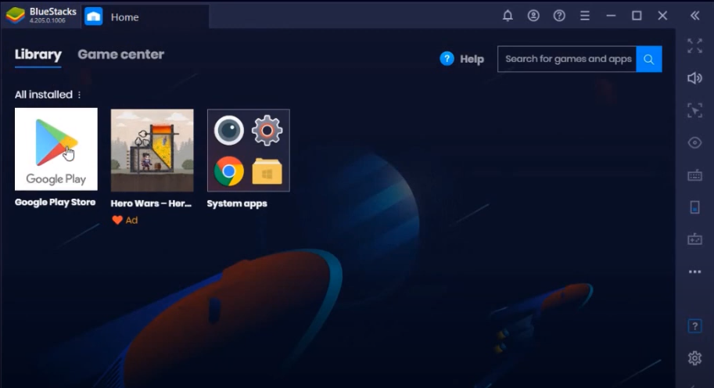714x388 pixels.
Task: Switch to the Game center tab
Action: point(120,55)
